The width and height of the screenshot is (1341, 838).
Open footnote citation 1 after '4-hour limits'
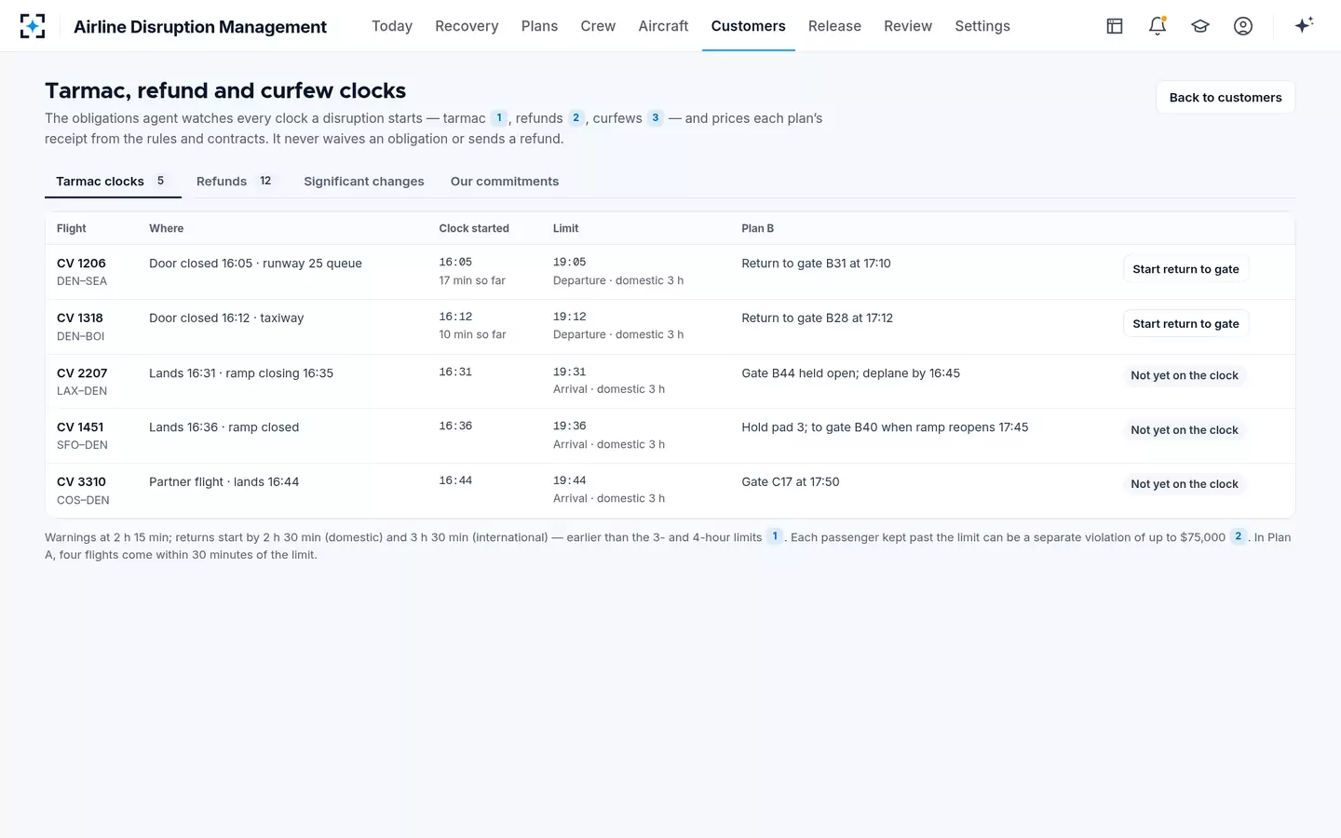click(x=775, y=536)
